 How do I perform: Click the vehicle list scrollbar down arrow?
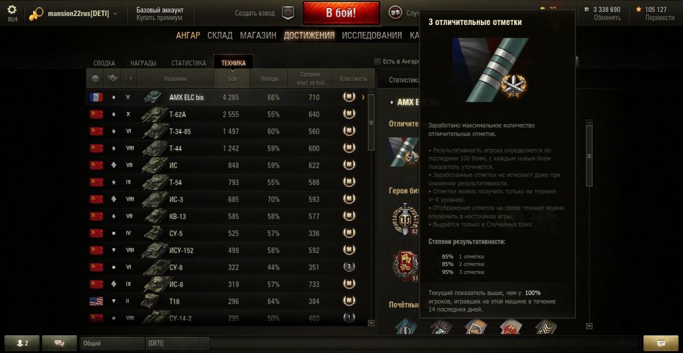(371, 323)
